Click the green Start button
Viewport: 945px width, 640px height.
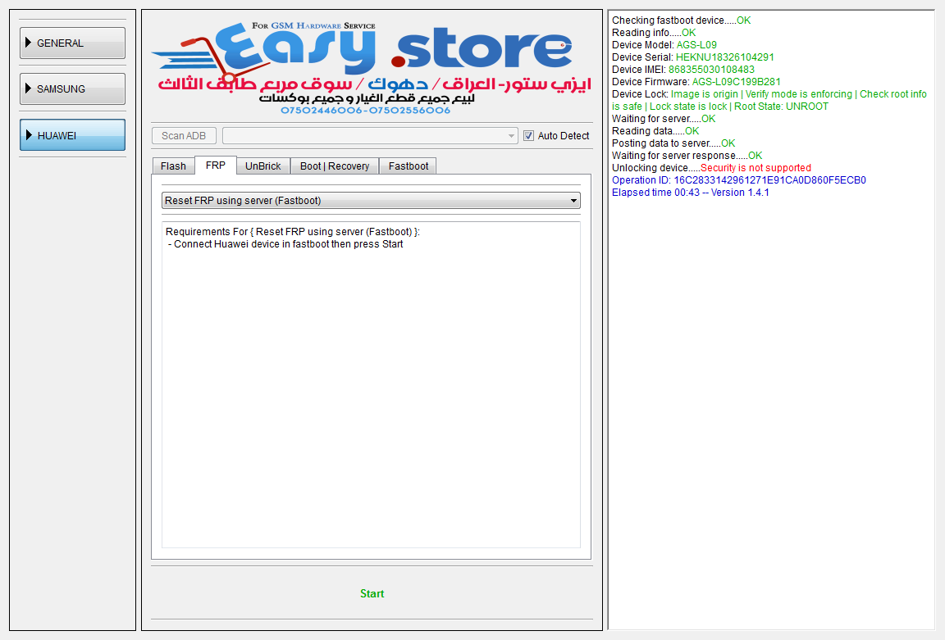click(x=372, y=593)
